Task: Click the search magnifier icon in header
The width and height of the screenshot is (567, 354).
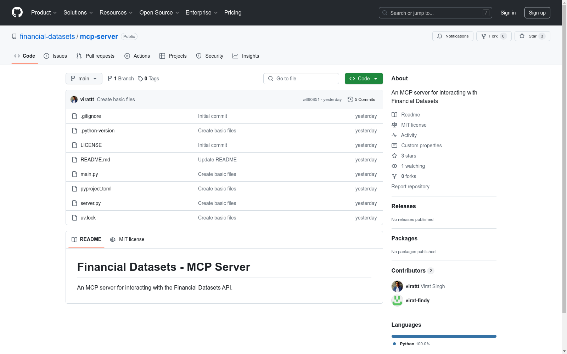Action: point(385,13)
